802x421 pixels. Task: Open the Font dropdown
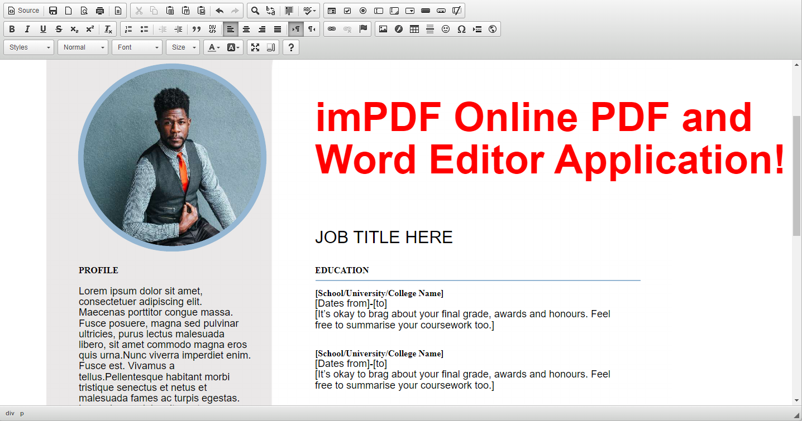[x=137, y=47]
